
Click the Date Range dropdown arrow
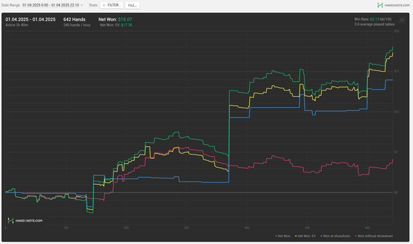tap(82, 5)
